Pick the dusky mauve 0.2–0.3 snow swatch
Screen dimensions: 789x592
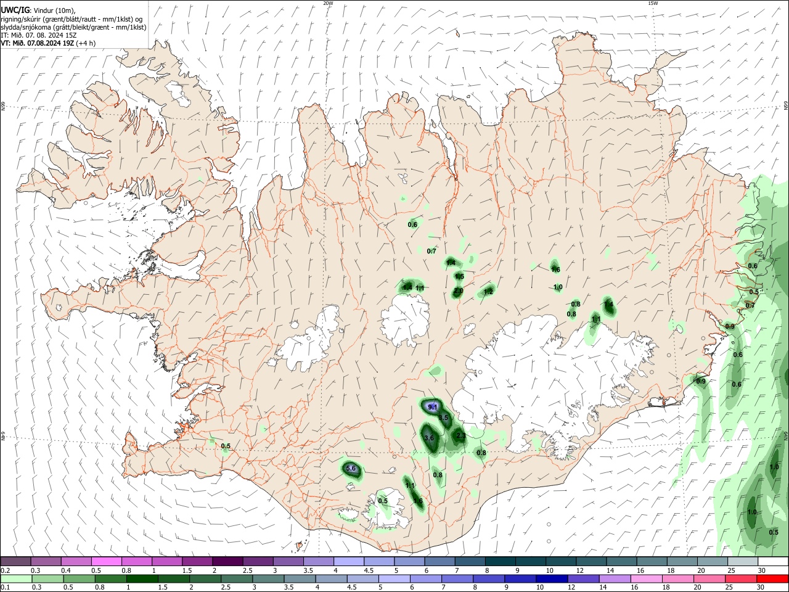point(16,561)
